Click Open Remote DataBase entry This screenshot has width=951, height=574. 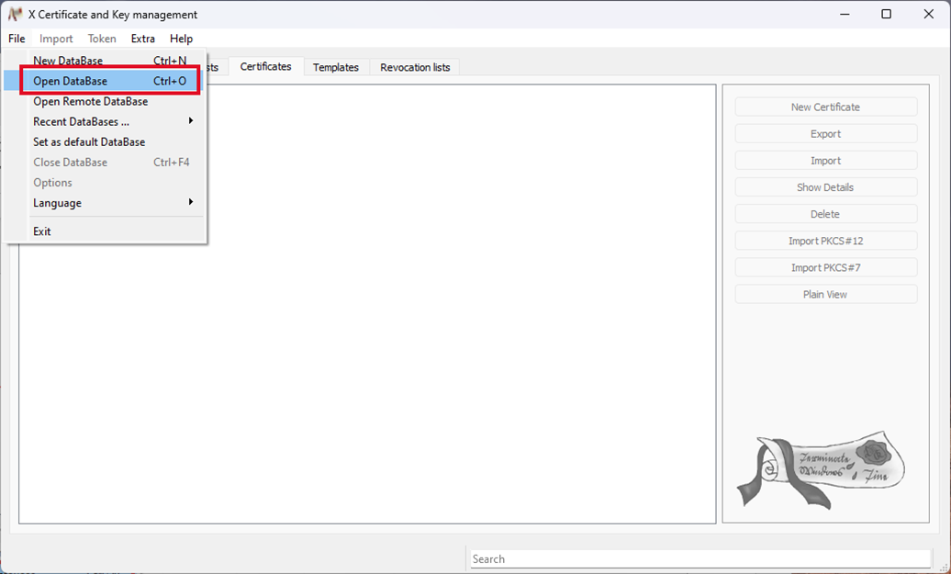90,101
